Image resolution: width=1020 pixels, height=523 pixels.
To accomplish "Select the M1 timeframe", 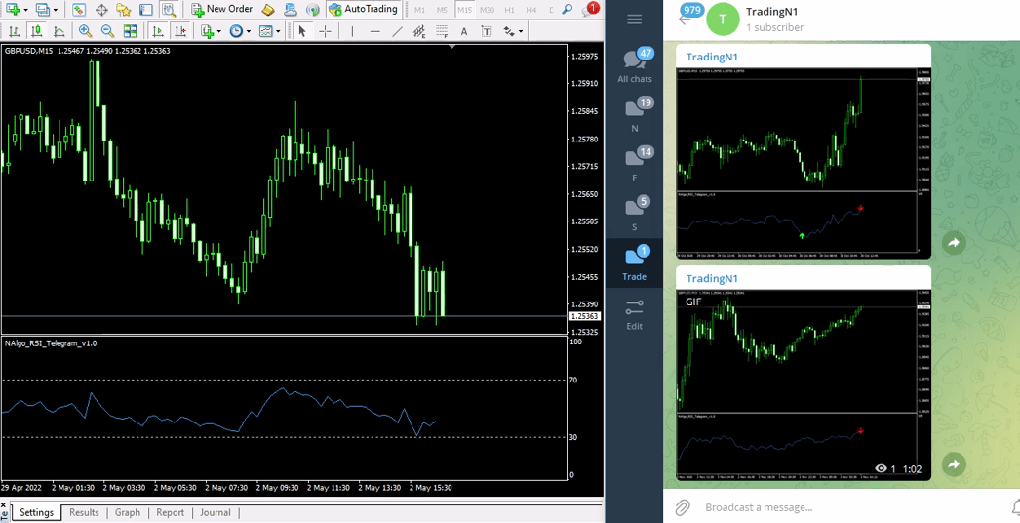I will click(x=420, y=10).
